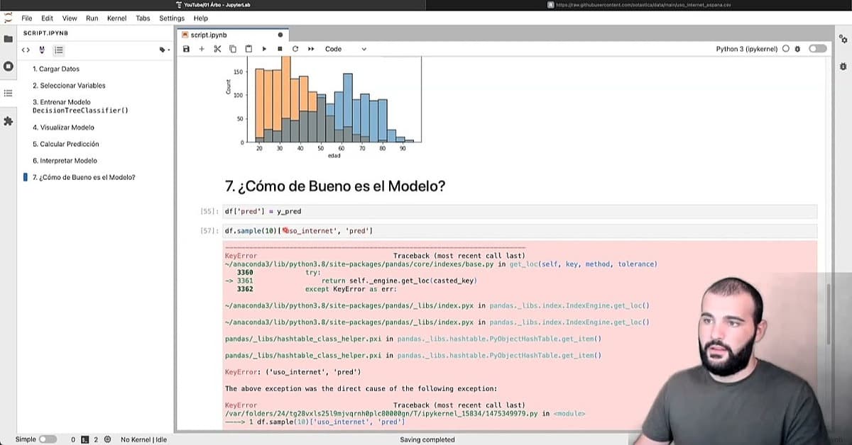
Task: Click the KeyError: ('uso_internet', 'pred') message line
Action: [x=293, y=372]
